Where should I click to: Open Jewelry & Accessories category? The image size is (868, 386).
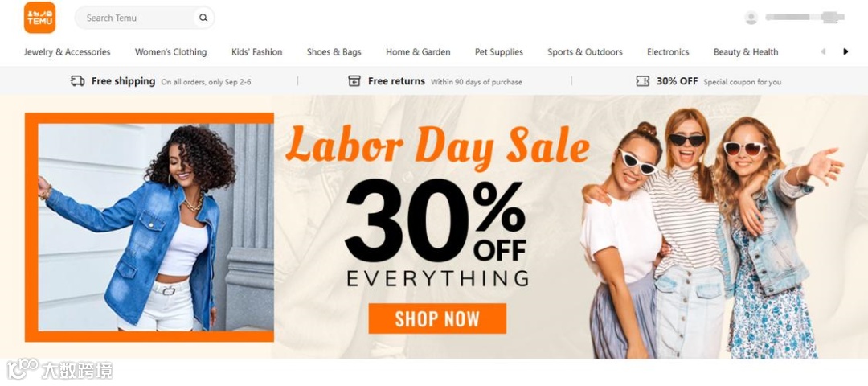click(67, 52)
